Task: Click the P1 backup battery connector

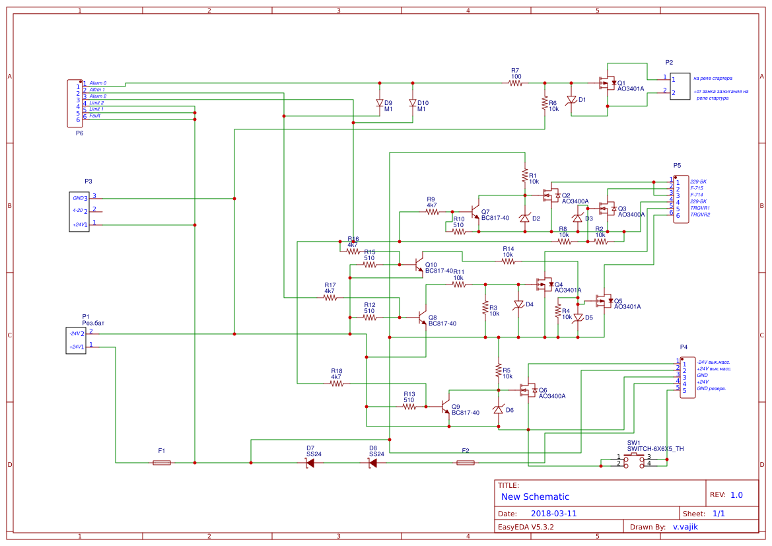Action: pyautogui.click(x=76, y=340)
